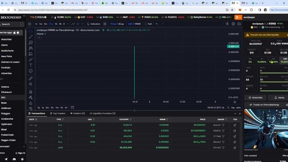This screenshot has width=288, height=162.
Task: Open chart settings gear icon
Action: [233, 24]
